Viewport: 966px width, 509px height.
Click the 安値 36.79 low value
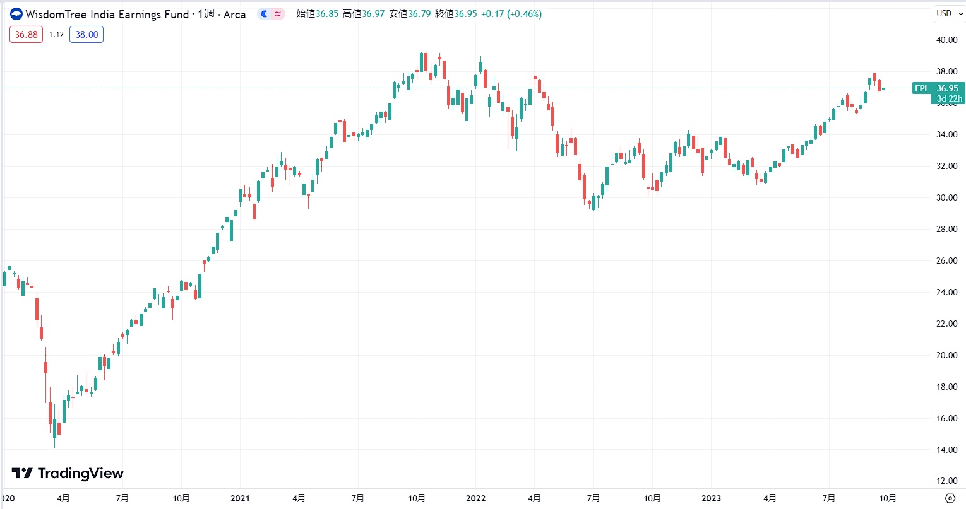(x=410, y=14)
